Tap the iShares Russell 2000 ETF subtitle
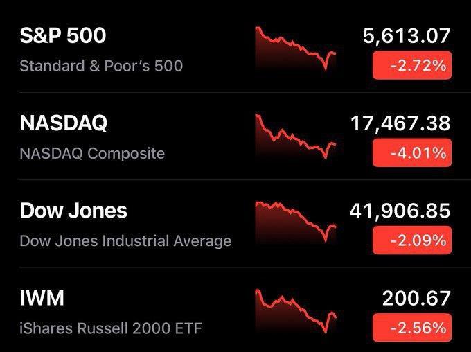This screenshot has width=471, height=352. (111, 328)
